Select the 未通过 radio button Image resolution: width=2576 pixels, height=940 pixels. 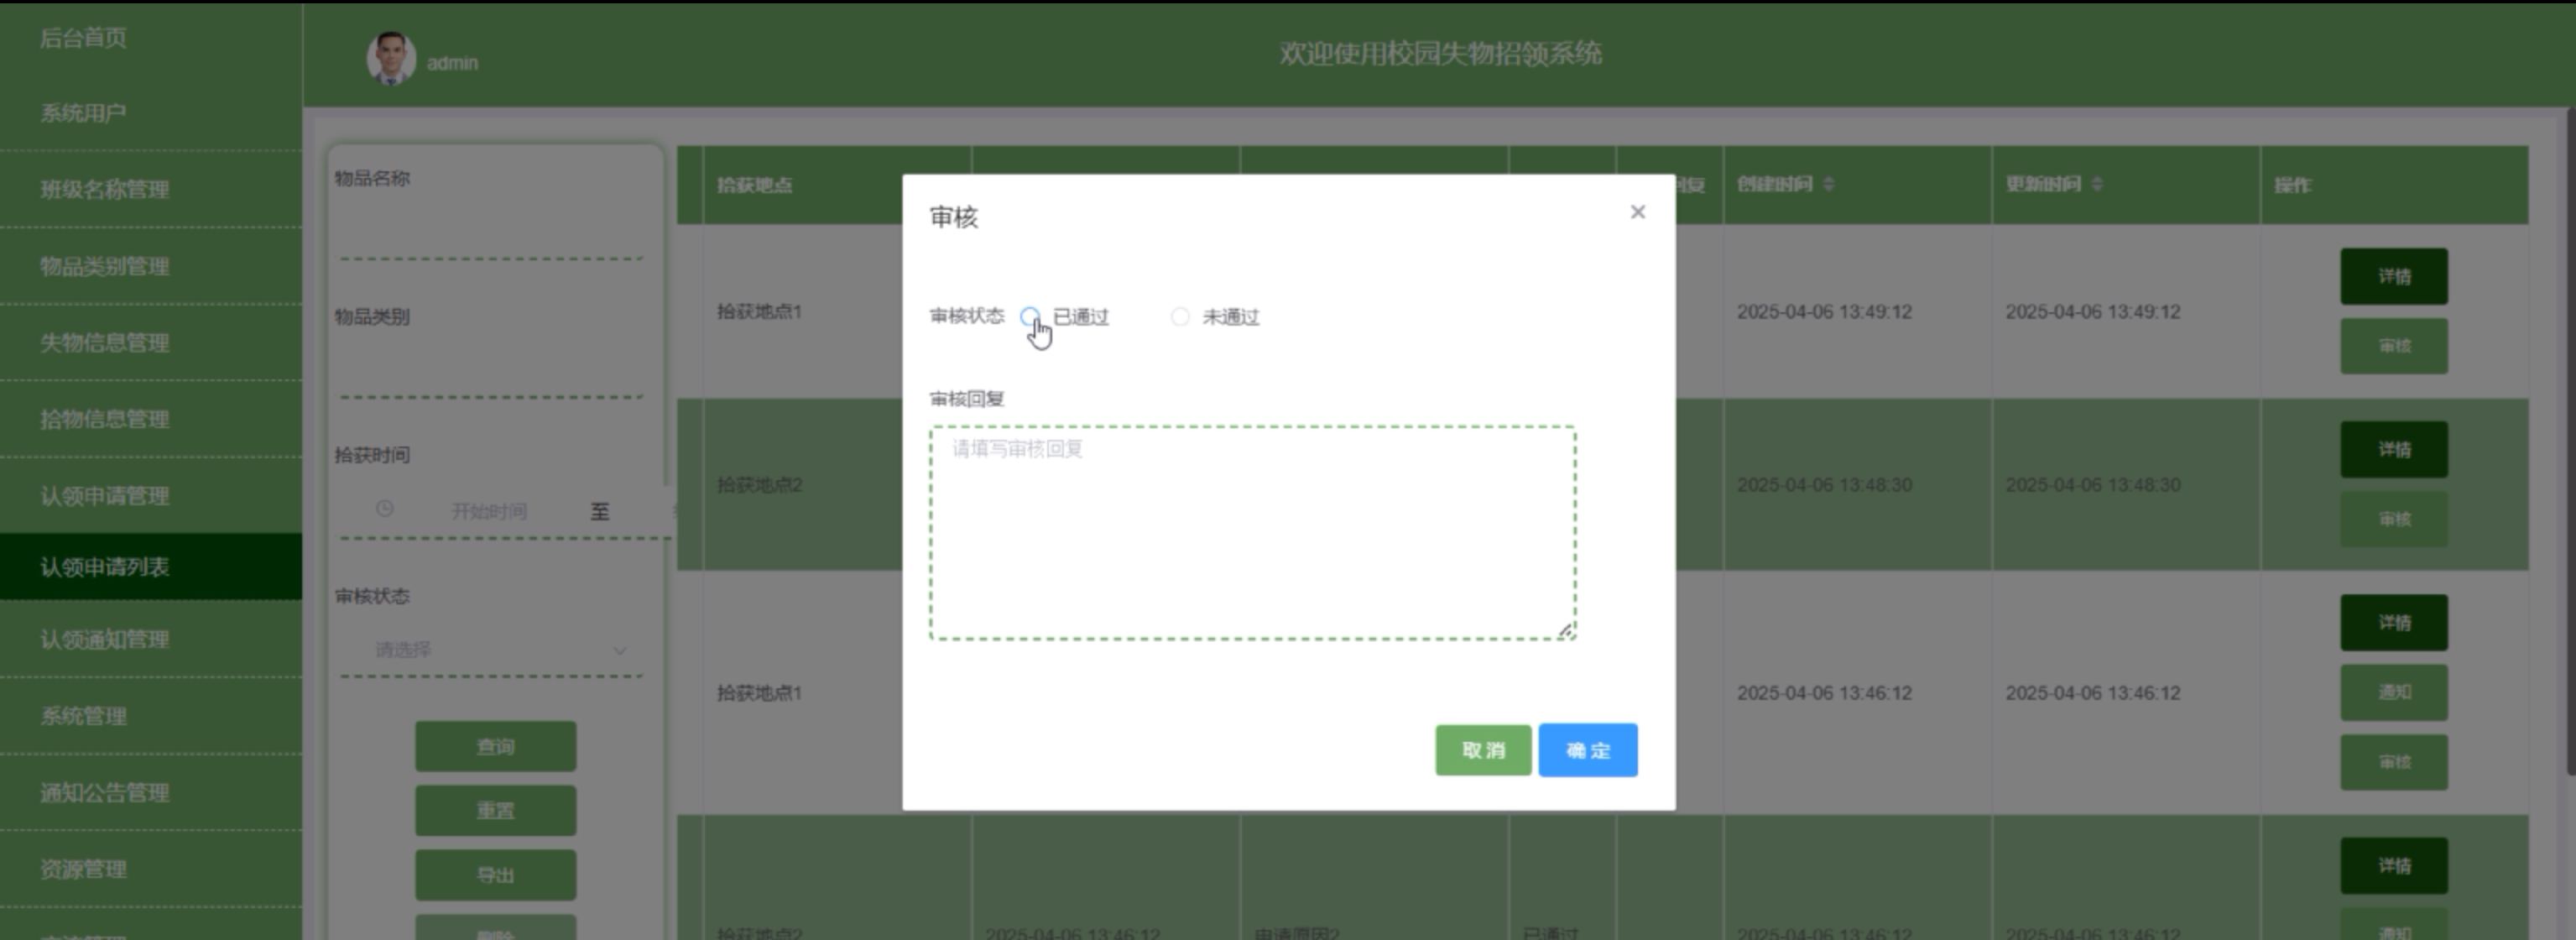pyautogui.click(x=1180, y=317)
